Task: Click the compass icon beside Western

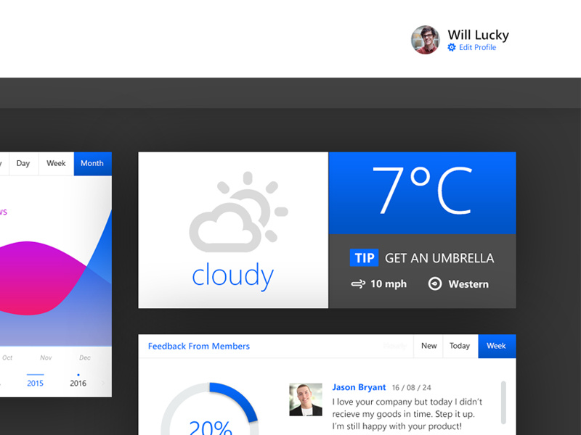Action: [x=435, y=283]
